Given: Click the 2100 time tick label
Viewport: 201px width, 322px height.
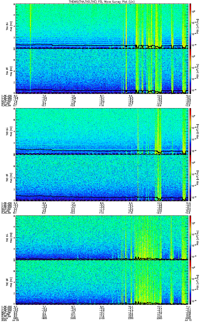Looking at the screenshot, I should pyautogui.click(x=102, y=319).
